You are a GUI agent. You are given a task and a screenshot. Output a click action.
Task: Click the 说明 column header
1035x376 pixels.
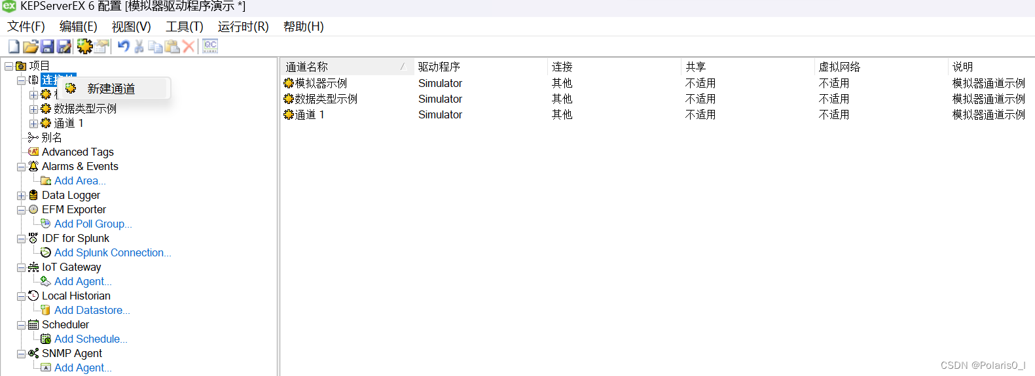[x=991, y=67]
